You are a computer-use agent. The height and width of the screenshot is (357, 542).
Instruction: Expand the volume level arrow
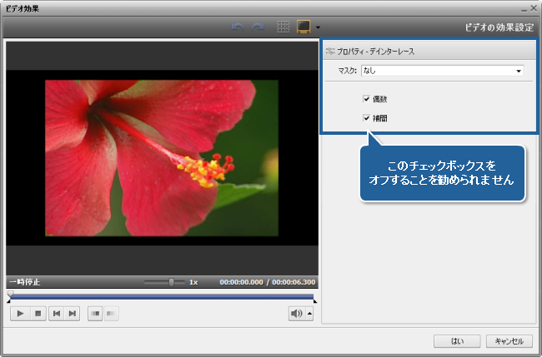click(x=310, y=314)
